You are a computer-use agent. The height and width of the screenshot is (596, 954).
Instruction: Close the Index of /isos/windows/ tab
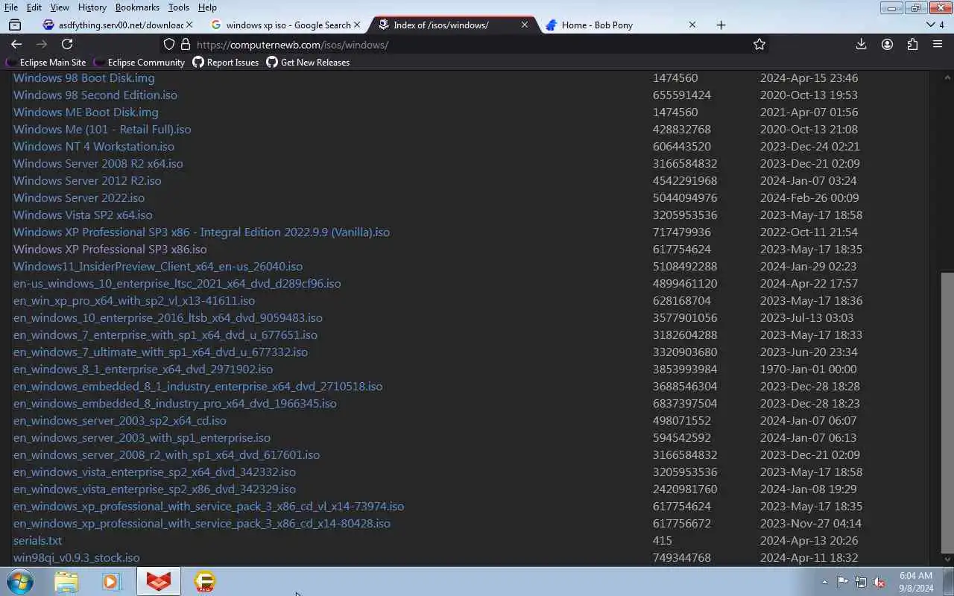[525, 25]
